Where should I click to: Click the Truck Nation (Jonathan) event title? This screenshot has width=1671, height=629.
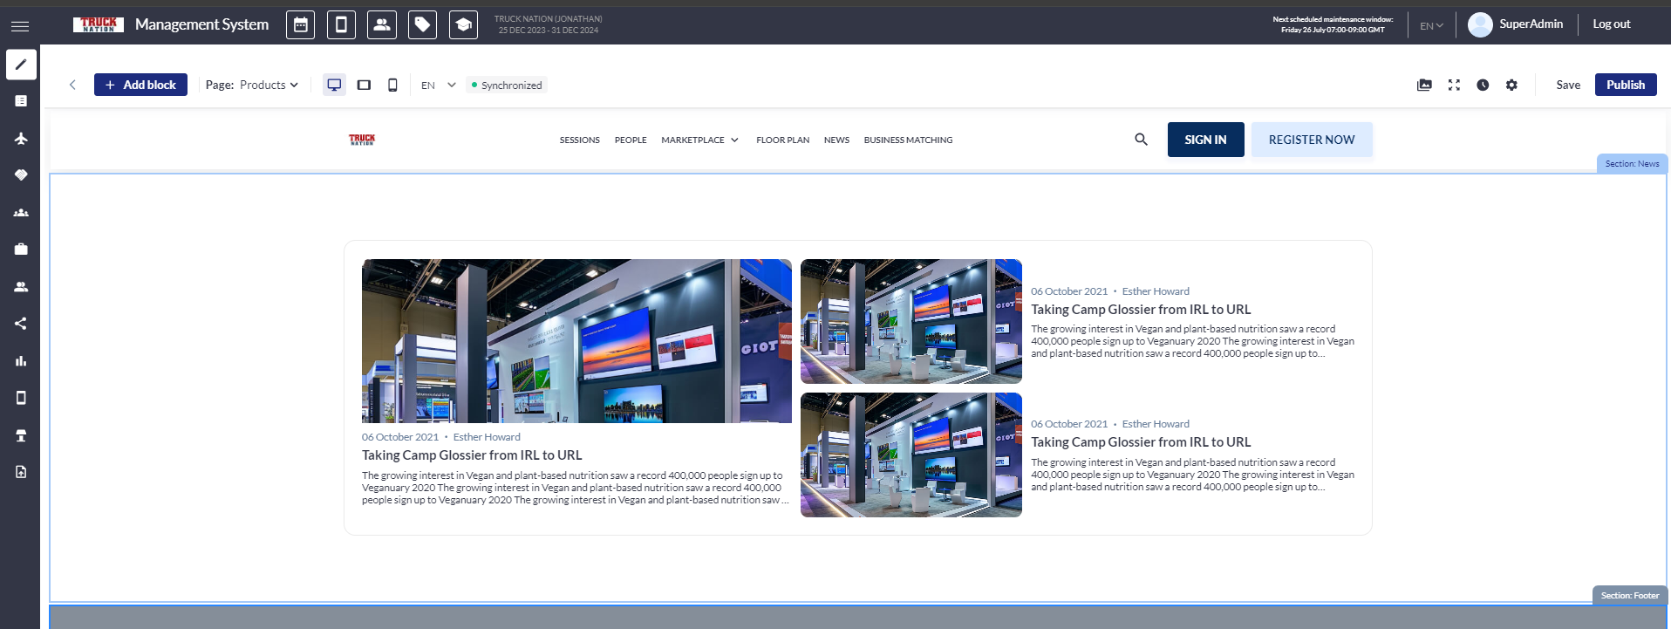tap(548, 18)
